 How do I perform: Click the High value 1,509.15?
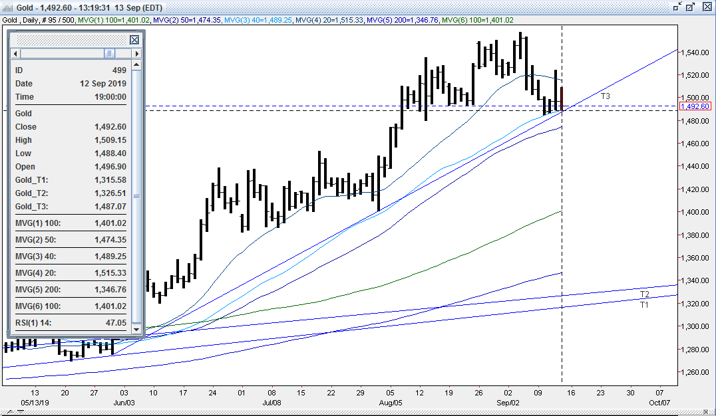[x=110, y=140]
